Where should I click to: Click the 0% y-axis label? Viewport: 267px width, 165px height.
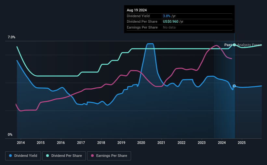(10, 134)
